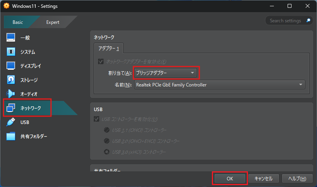Select the アダプター 1 tab
The width and height of the screenshot is (317, 187).
(109, 49)
